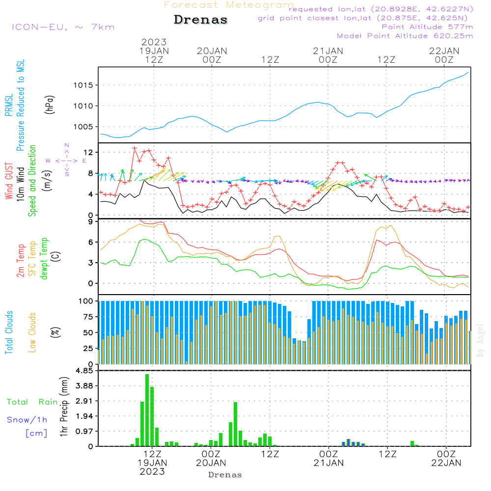Click the red 'Wind GUST' label

pos(9,181)
